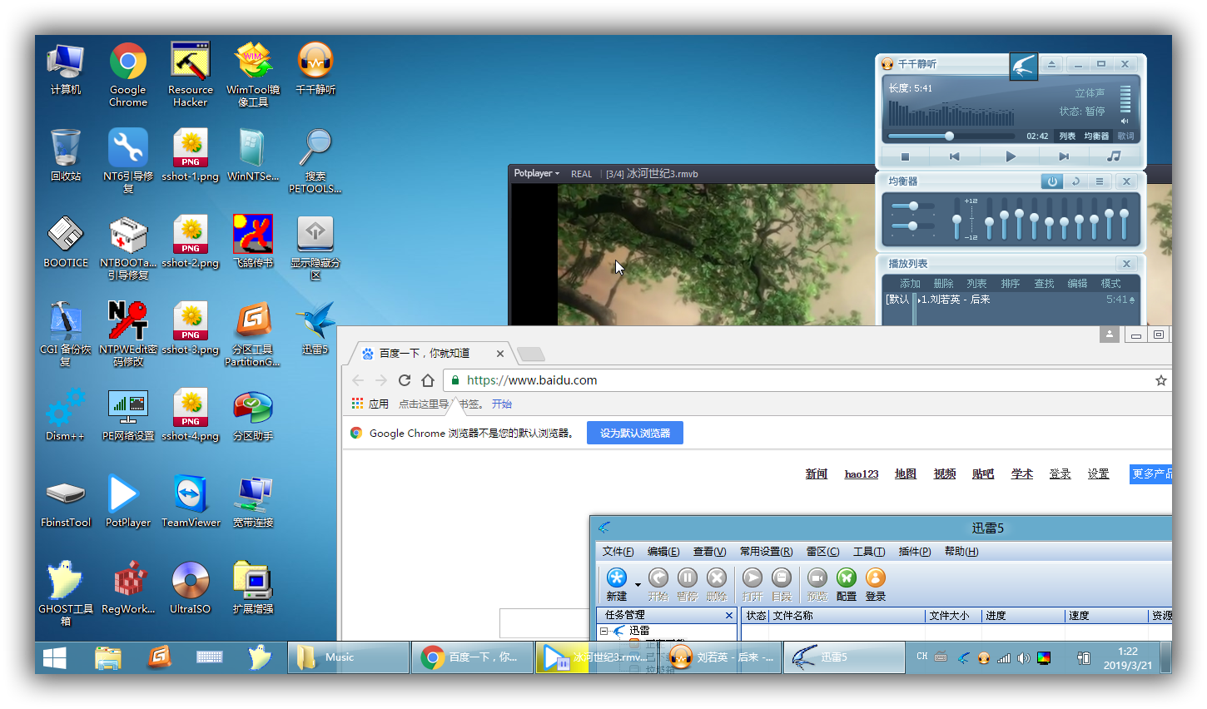Open the 常用设置(R) menu in 迅雷5
Screen dimensions: 1207x709
click(767, 552)
